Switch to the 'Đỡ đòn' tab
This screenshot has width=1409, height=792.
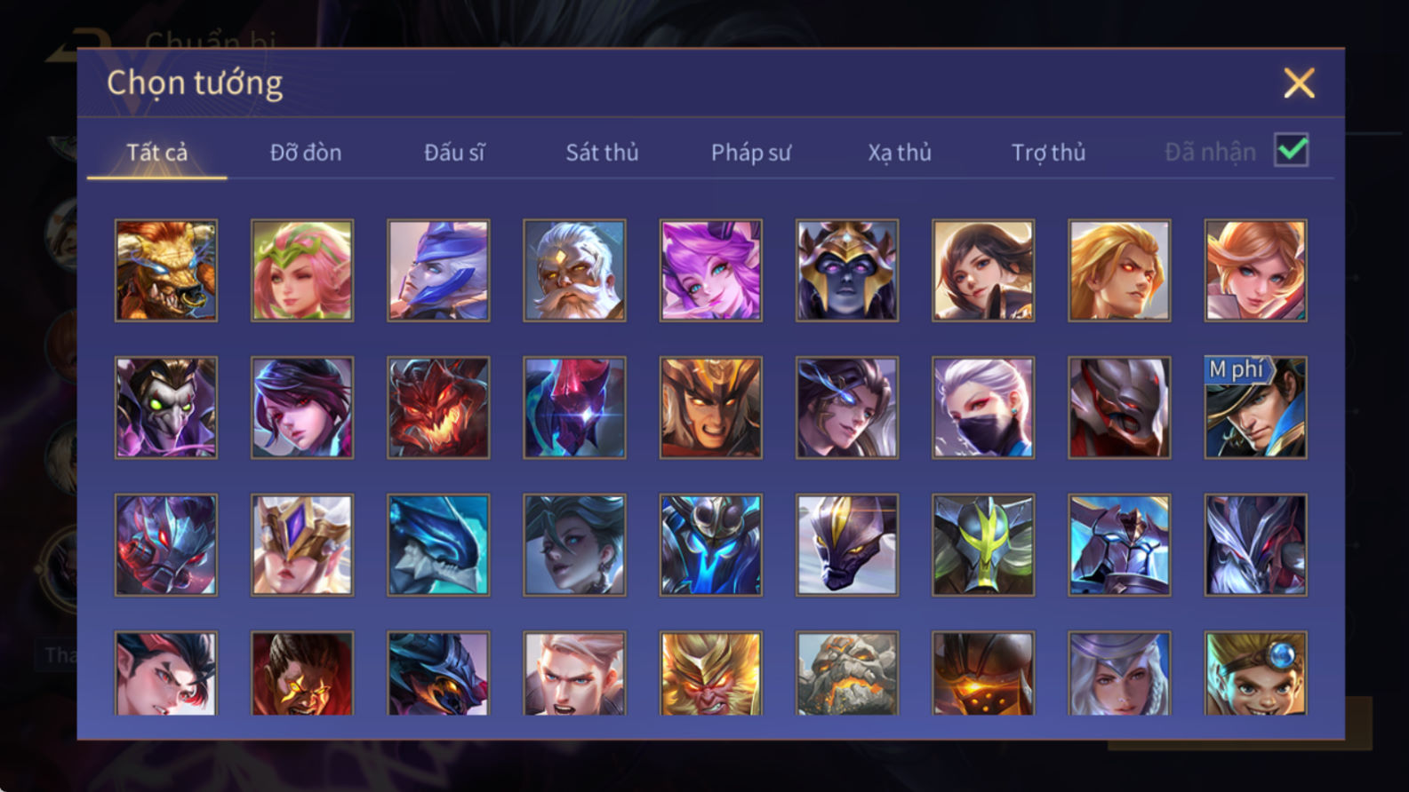coord(306,153)
